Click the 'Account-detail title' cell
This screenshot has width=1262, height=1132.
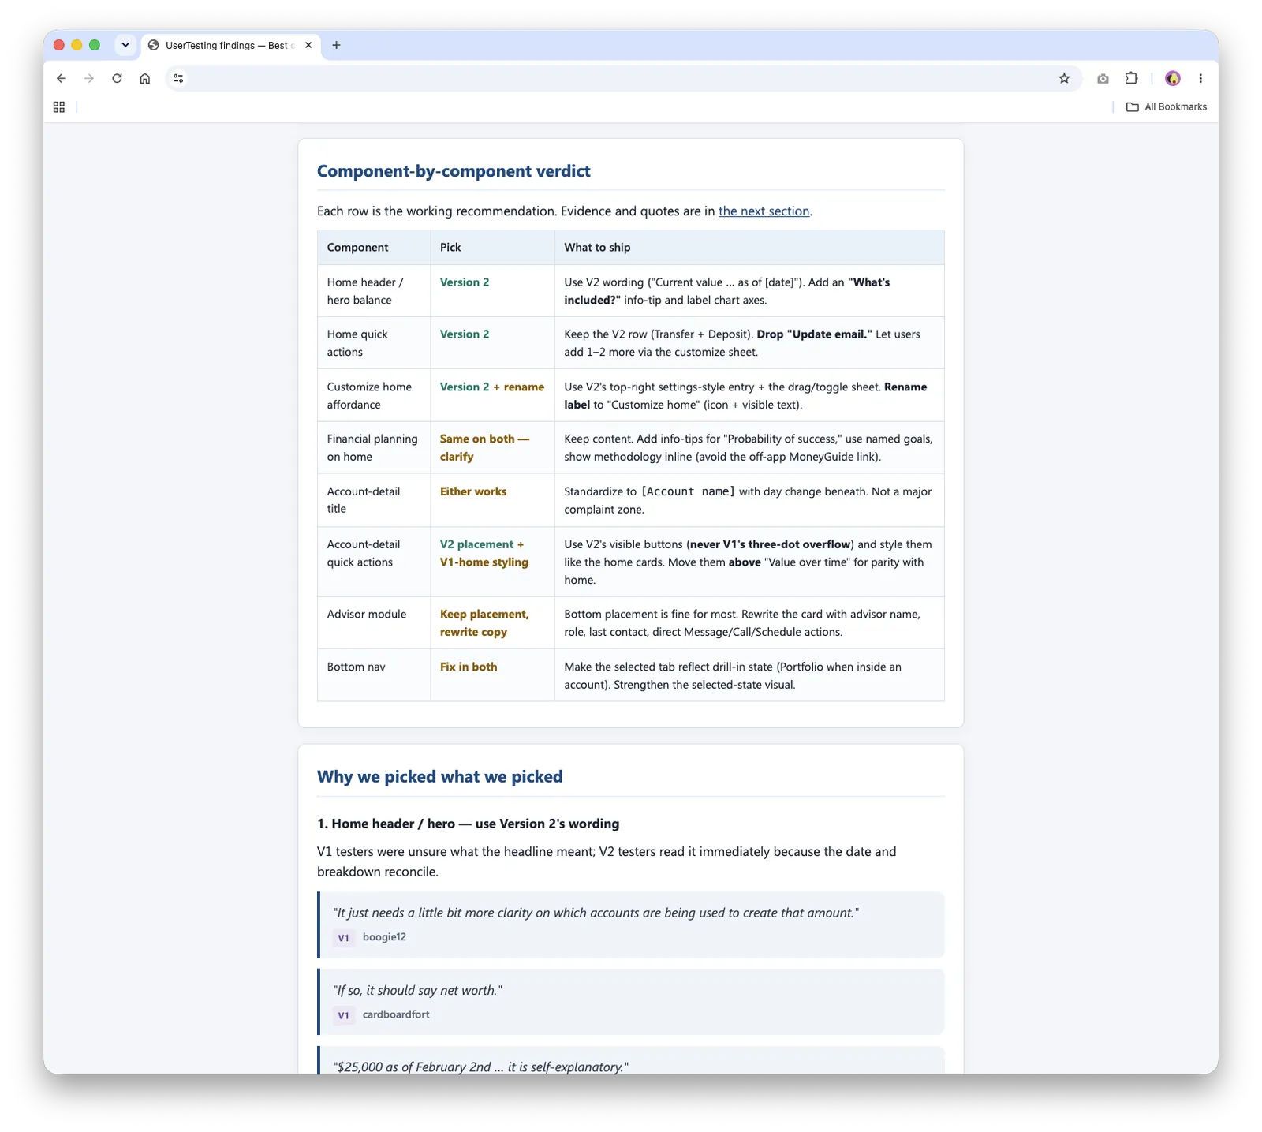[x=374, y=500]
